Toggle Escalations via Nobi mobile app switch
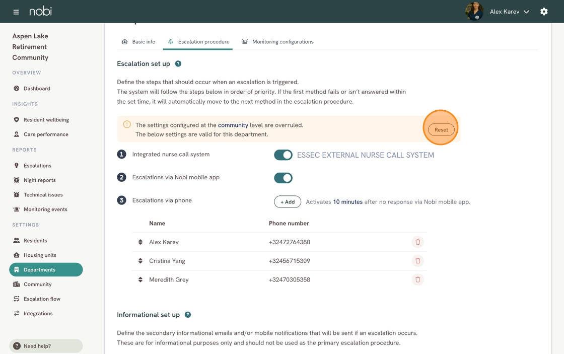Viewport: 564px width, 354px height. click(x=283, y=178)
